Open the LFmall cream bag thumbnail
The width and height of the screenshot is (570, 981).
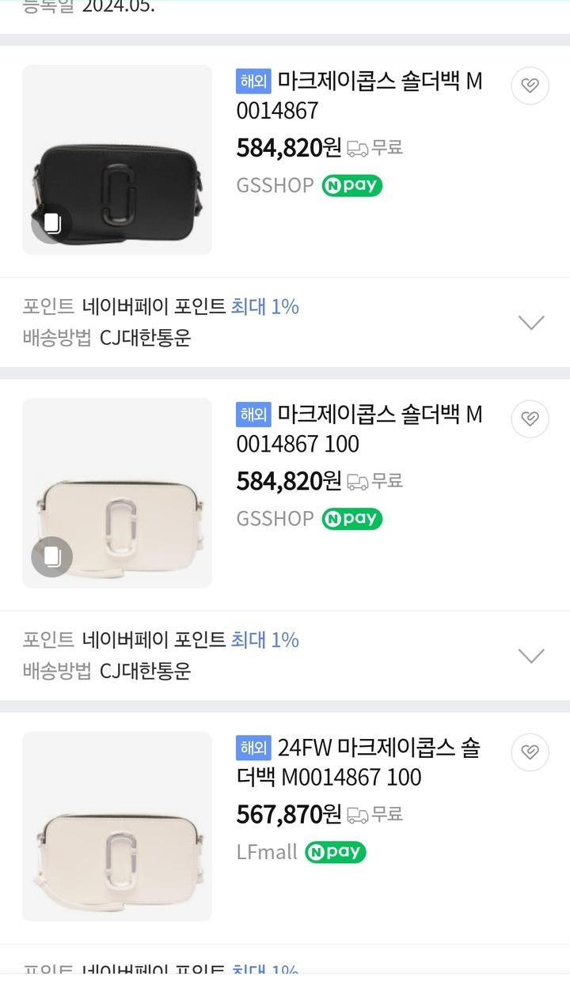pos(117,826)
